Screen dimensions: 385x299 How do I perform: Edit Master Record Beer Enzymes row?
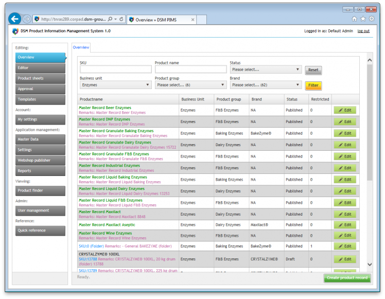345,110
